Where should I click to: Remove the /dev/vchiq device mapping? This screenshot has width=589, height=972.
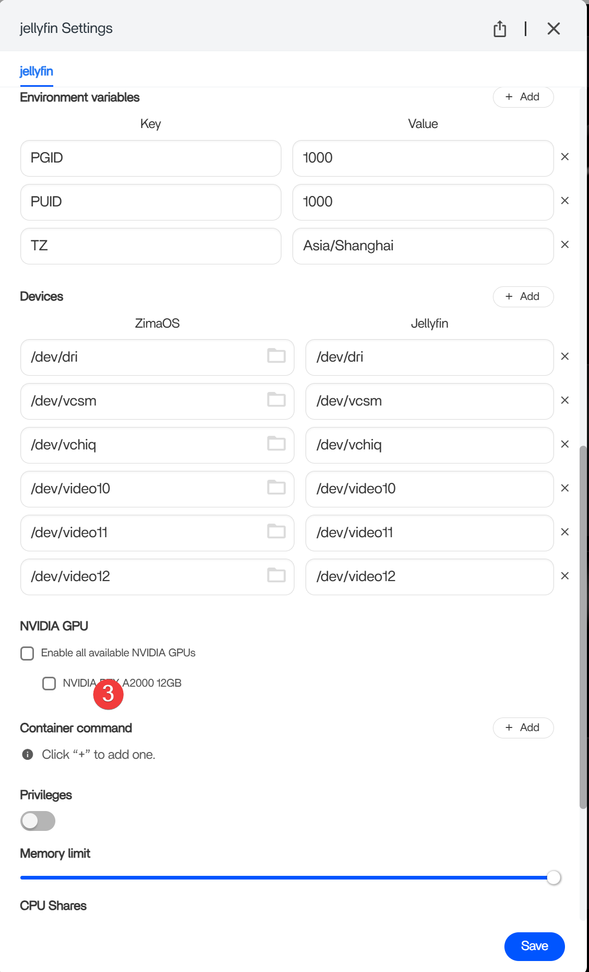click(564, 444)
